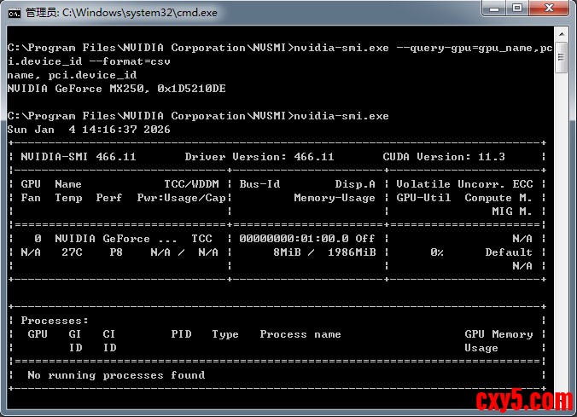This screenshot has width=577, height=417.
Task: Open the cmd.exe system menu icon
Action: point(15,14)
